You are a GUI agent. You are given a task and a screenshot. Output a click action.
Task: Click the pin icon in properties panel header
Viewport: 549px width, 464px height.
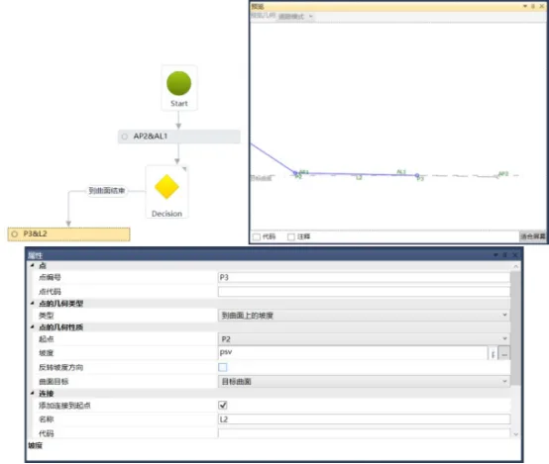point(504,255)
